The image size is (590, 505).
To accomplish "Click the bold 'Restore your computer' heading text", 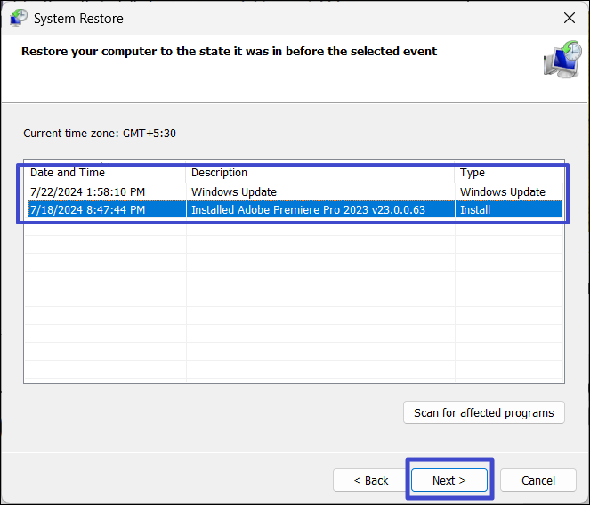I will pos(229,52).
